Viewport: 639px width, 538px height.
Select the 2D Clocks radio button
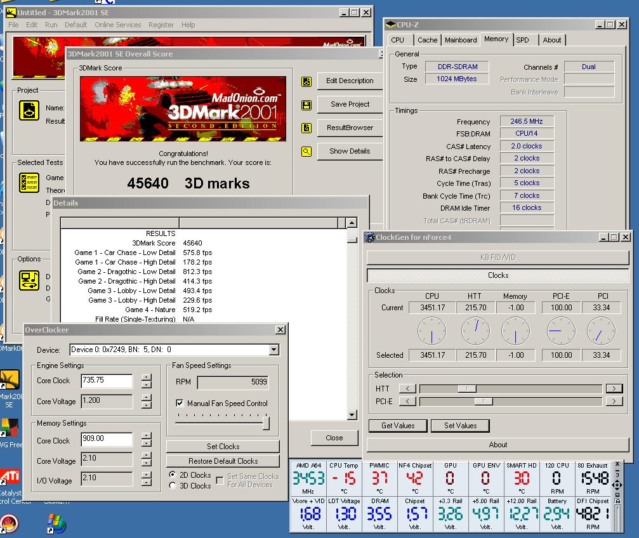pyautogui.click(x=173, y=475)
